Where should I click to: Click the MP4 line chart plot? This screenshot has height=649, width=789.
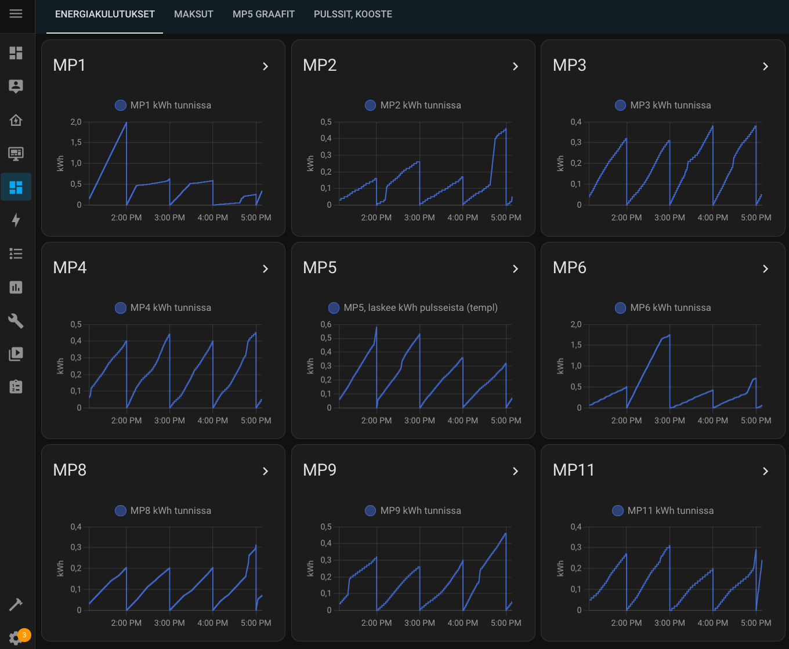175,366
